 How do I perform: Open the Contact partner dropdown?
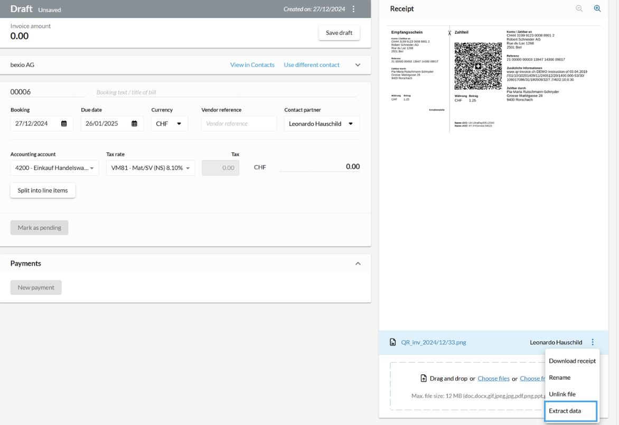click(x=322, y=124)
